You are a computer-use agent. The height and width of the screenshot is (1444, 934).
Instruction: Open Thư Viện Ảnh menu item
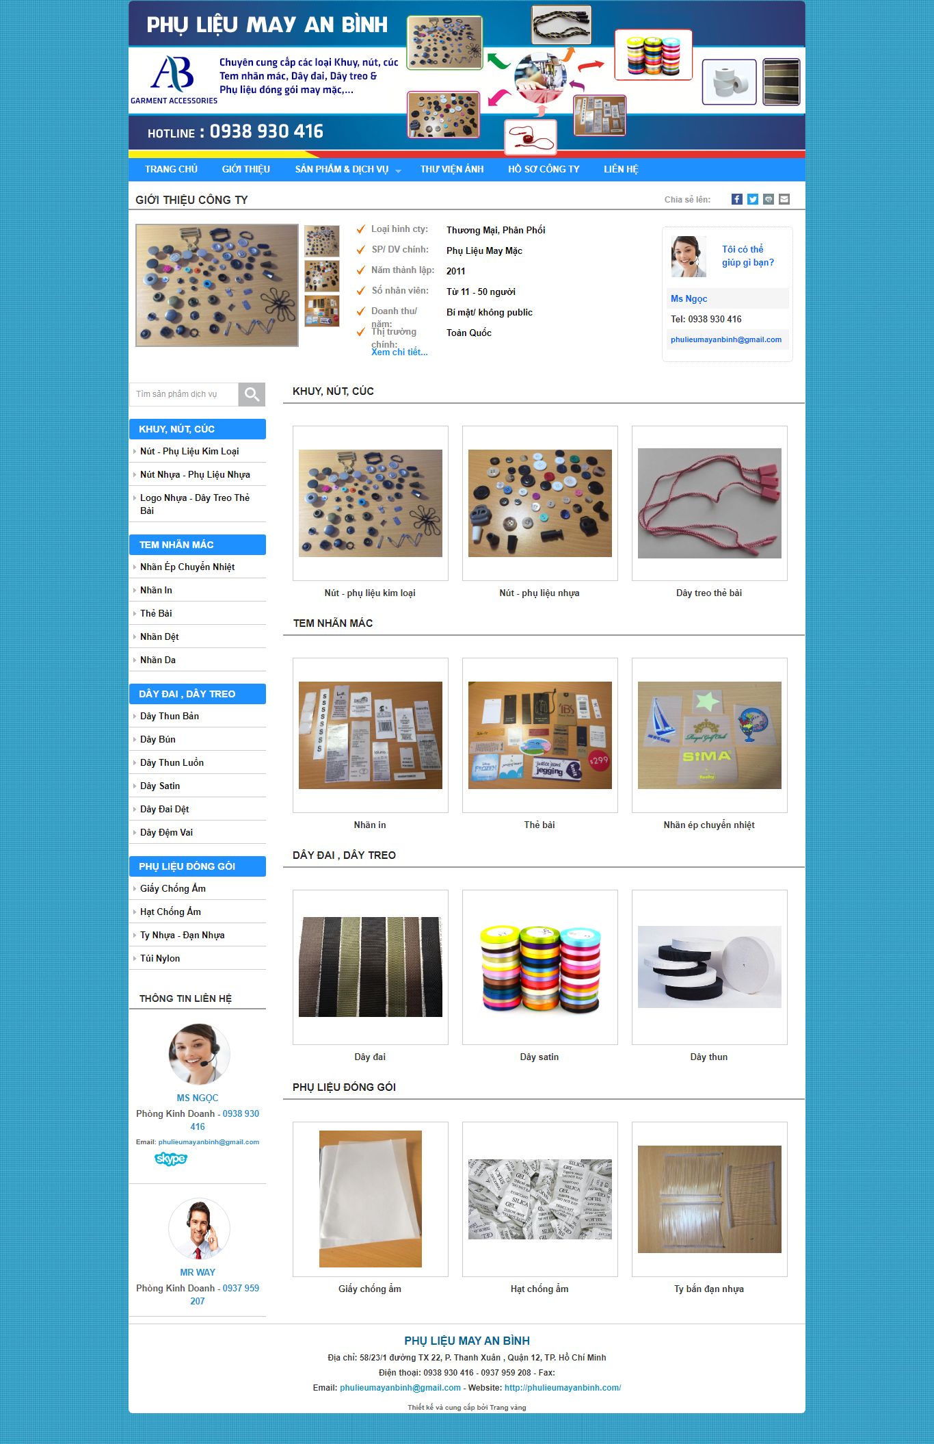pos(452,169)
